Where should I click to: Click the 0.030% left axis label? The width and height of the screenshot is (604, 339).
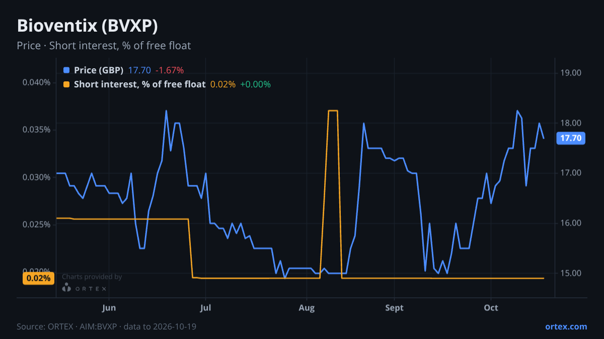pos(37,177)
